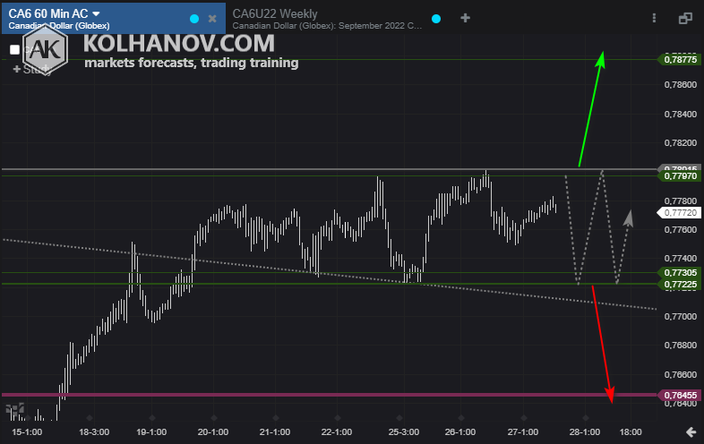Click the 0,78775 price level label
Image resolution: width=704 pixels, height=444 pixels.
coord(680,59)
